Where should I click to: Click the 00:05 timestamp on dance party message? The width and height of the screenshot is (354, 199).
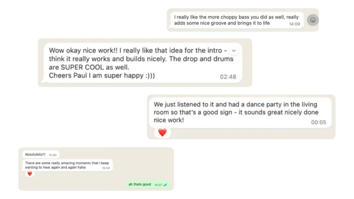coord(319,122)
